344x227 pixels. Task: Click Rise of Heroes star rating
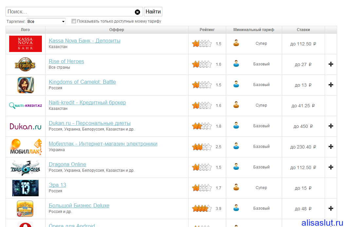(202, 64)
